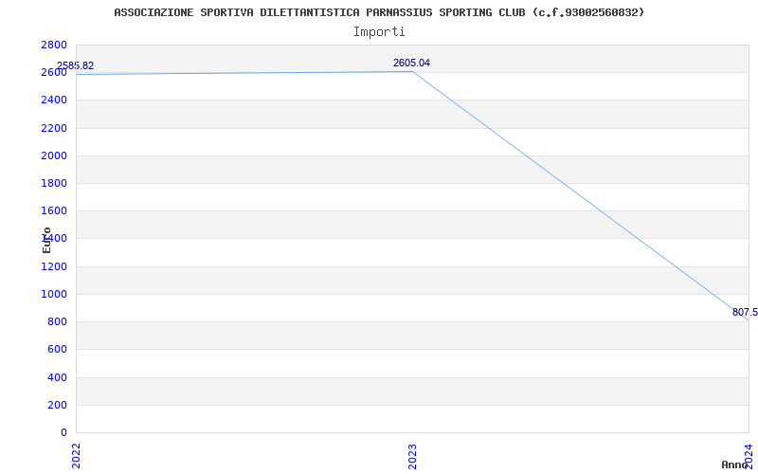Click the 2800 y-axis value
This screenshot has width=758, height=474.
point(54,45)
